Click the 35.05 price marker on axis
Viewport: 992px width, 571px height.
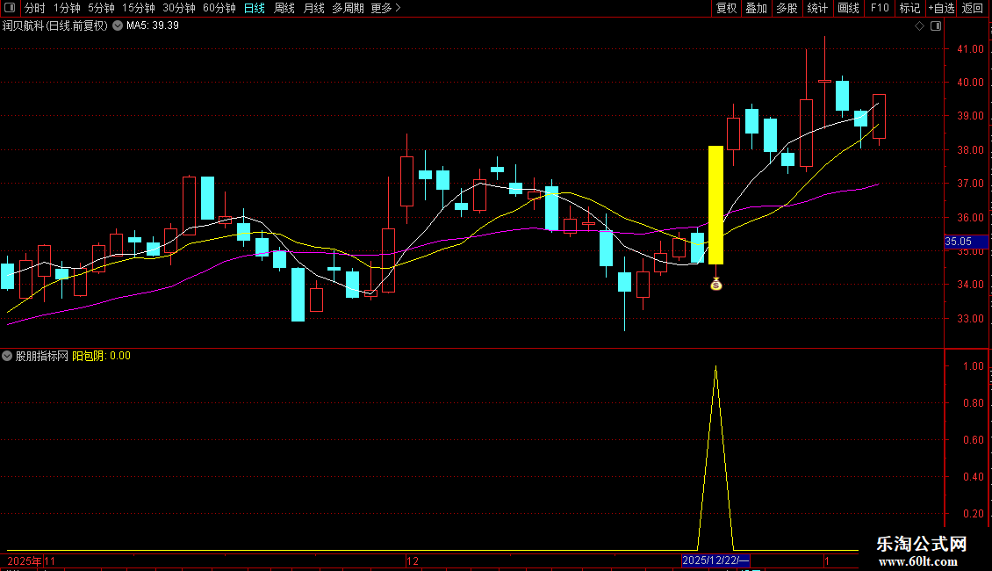click(x=966, y=242)
